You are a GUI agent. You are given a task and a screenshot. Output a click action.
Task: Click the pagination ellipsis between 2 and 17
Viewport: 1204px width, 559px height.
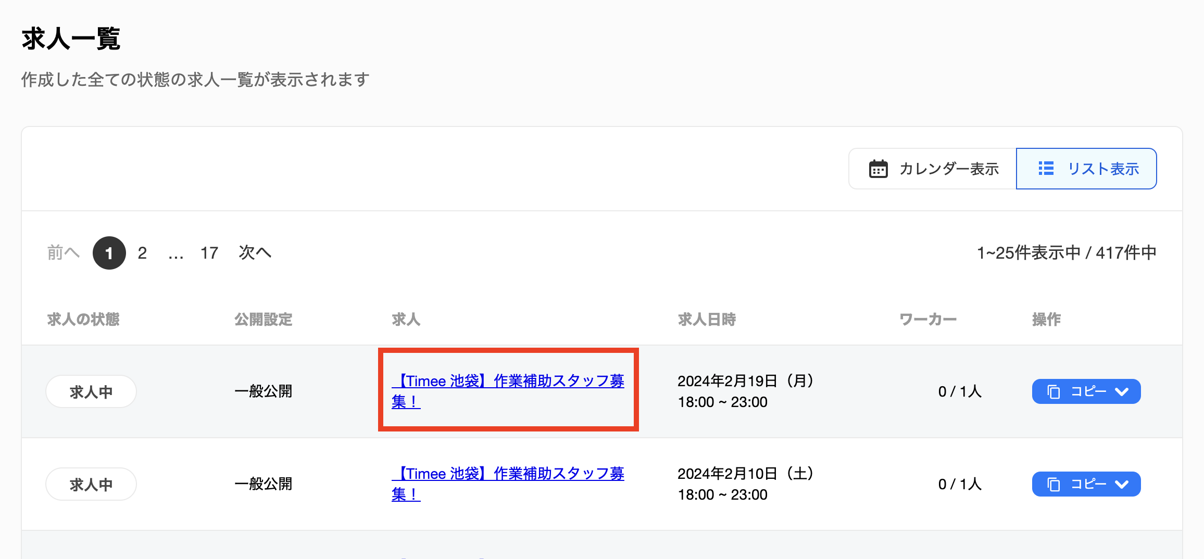(176, 255)
